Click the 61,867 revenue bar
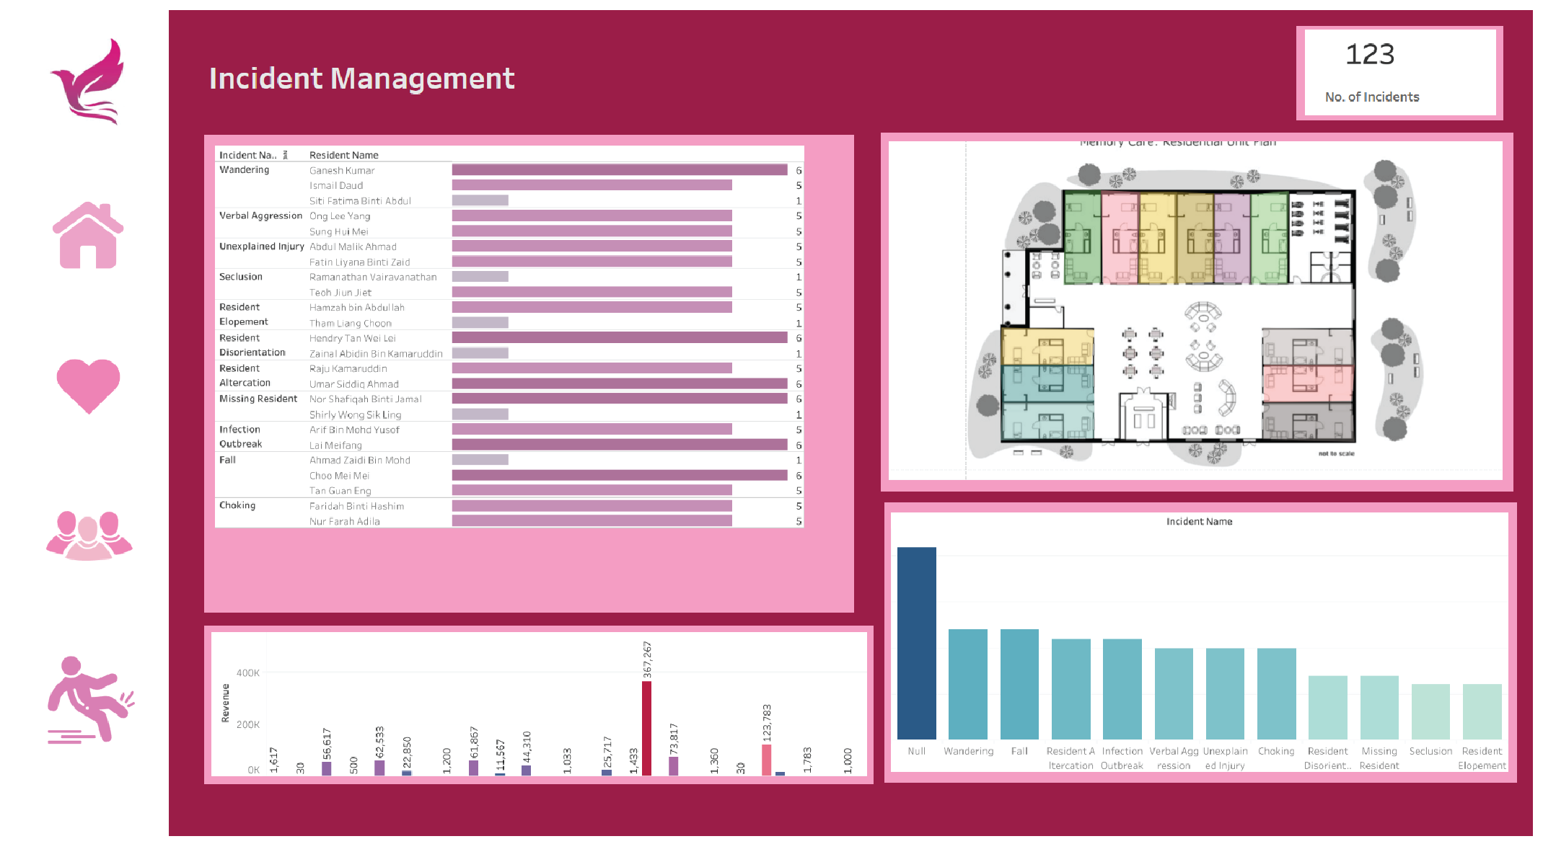 pos(473,768)
